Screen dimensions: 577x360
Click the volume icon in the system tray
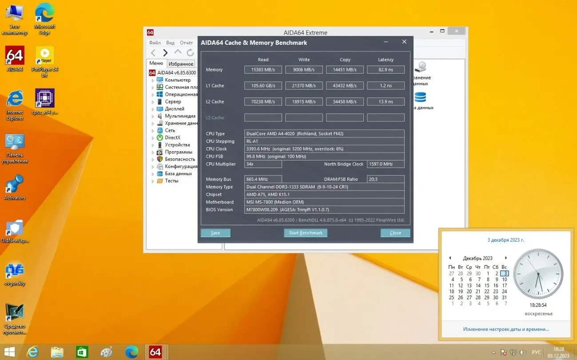tap(523, 352)
